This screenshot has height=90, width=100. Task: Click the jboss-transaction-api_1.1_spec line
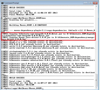click(48, 73)
